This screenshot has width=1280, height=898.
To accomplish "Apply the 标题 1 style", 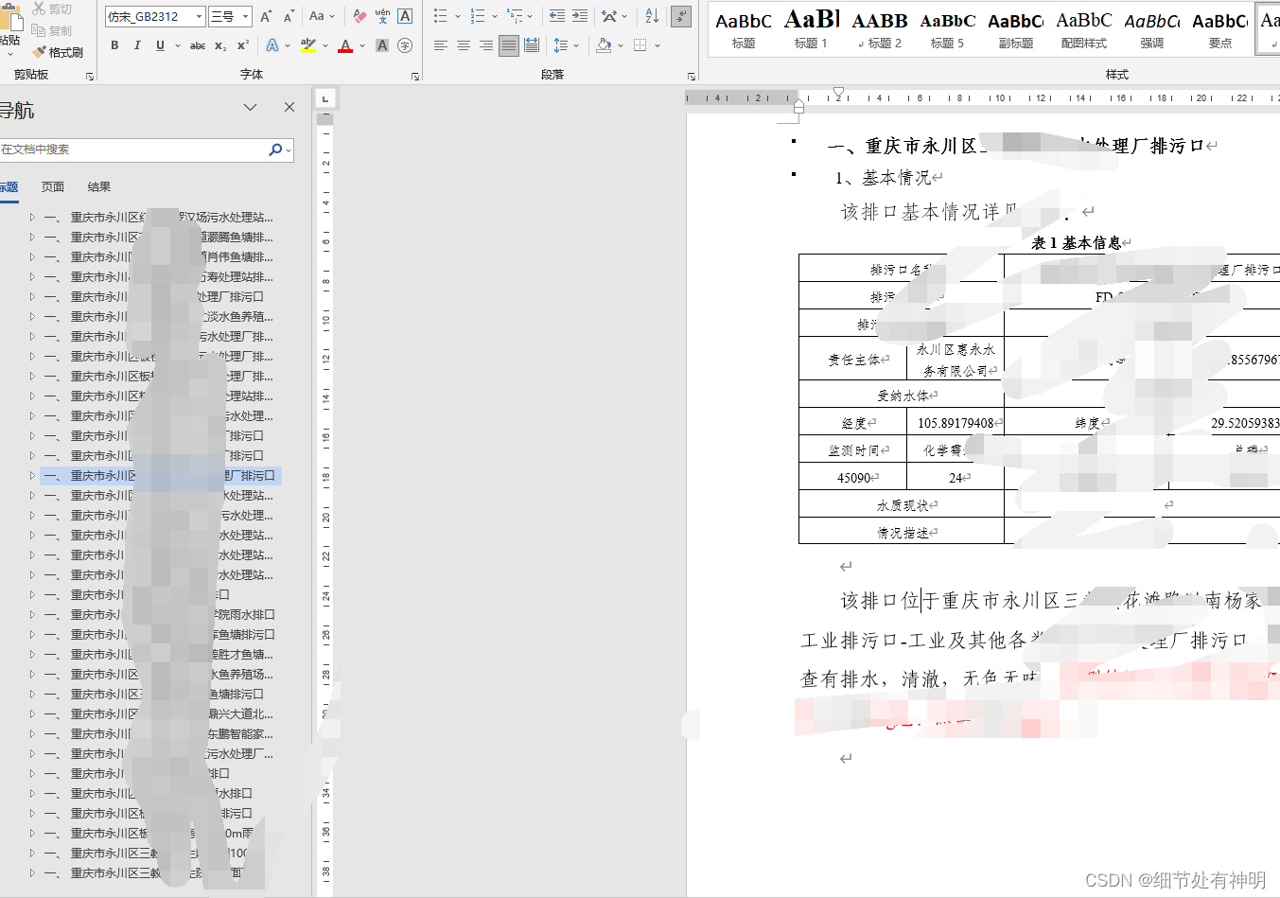I will click(x=812, y=29).
